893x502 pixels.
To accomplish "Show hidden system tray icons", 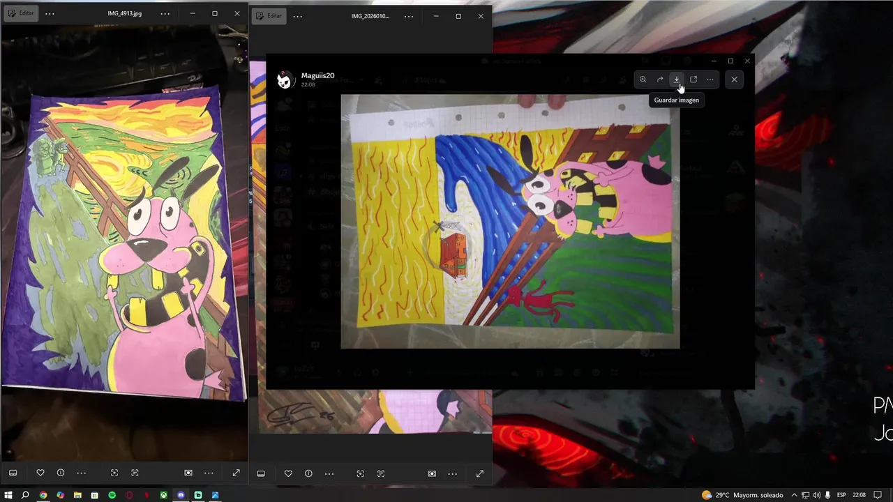I will 794,495.
